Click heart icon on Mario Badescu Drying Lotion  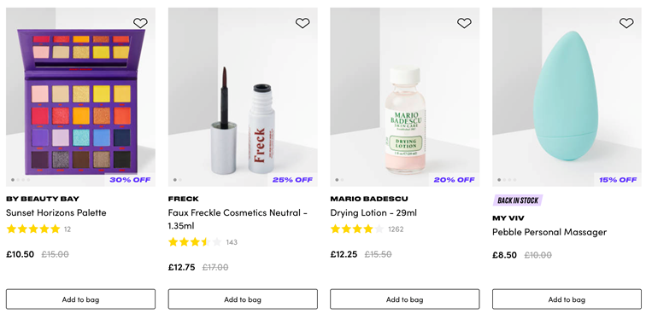click(x=464, y=23)
